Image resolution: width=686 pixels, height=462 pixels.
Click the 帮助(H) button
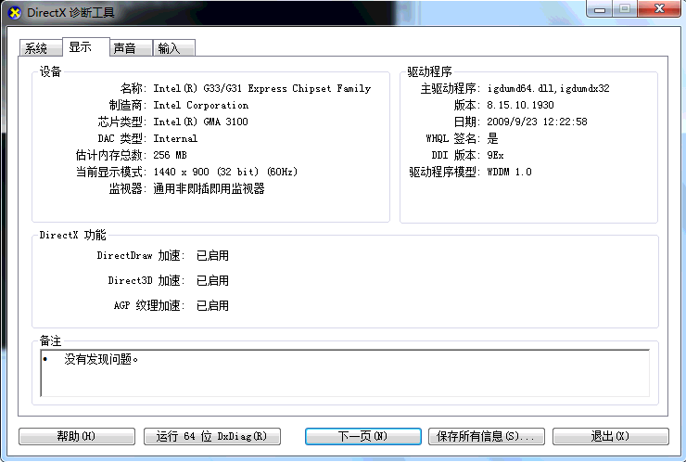click(77, 436)
